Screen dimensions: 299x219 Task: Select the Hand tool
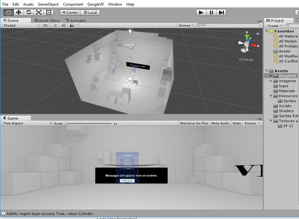pyautogui.click(x=8, y=12)
